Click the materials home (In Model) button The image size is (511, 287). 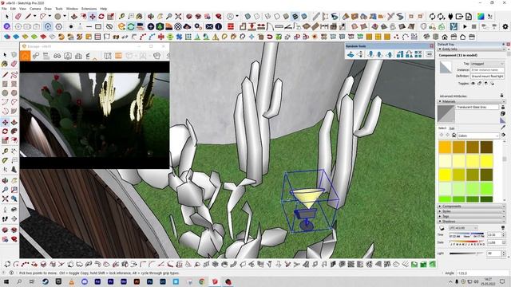454,136
